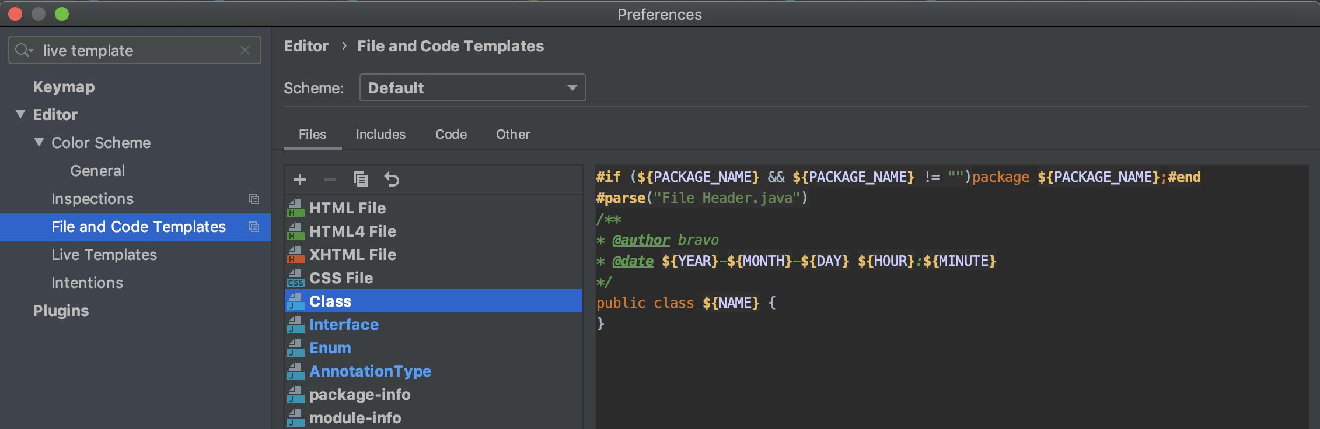Image resolution: width=1320 pixels, height=429 pixels.
Task: Collapse the Color Scheme tree node
Action: pyautogui.click(x=39, y=142)
